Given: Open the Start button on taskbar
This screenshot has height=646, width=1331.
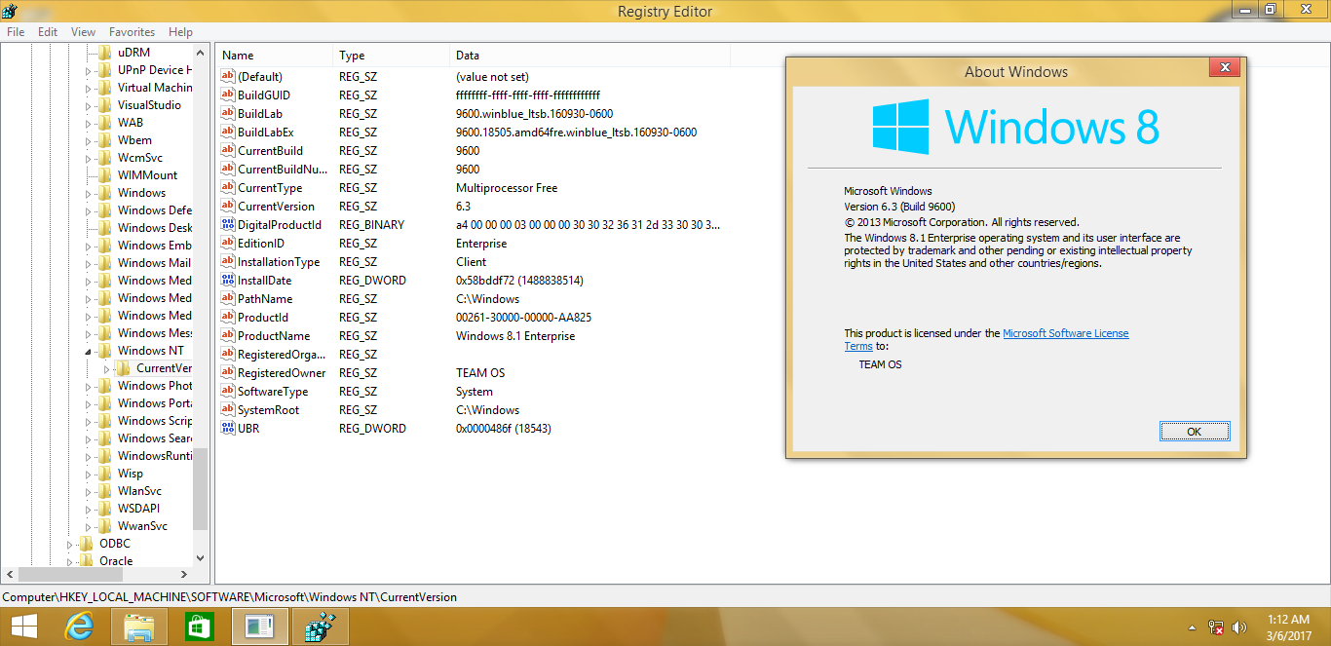Looking at the screenshot, I should [x=24, y=627].
